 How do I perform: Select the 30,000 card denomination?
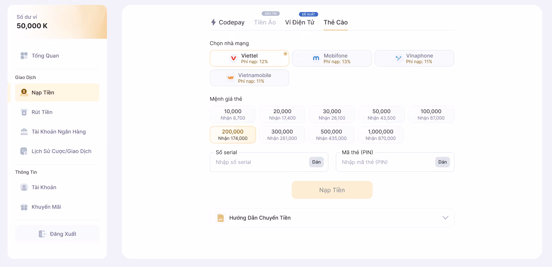[332, 114]
